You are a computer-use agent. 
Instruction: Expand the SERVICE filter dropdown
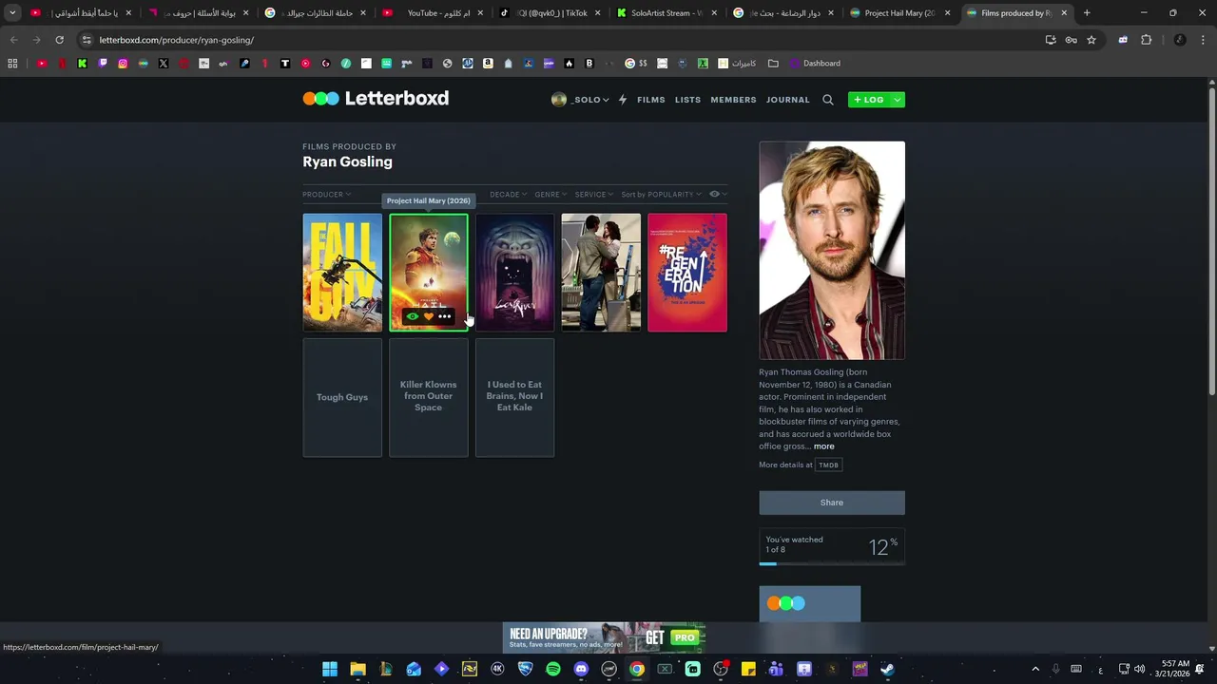593,194
